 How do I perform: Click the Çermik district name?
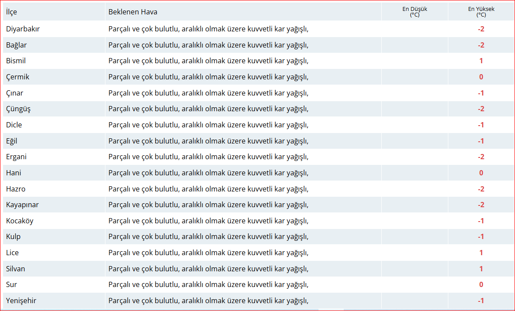[x=18, y=77]
